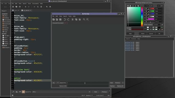
Task: Click scissors cut icon in My Text App
Action: tap(73, 19)
